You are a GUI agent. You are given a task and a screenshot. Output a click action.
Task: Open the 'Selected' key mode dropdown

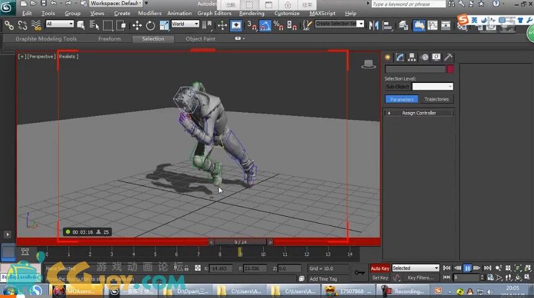click(x=416, y=268)
